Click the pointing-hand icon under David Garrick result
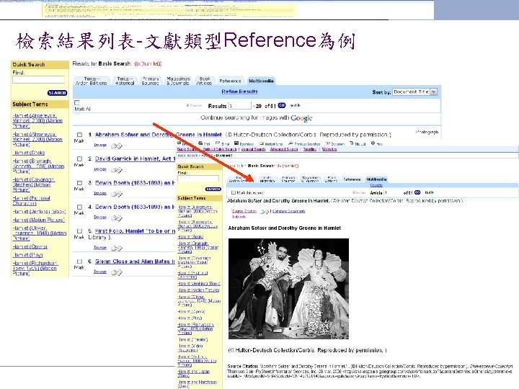519x389 pixels. coord(117,170)
